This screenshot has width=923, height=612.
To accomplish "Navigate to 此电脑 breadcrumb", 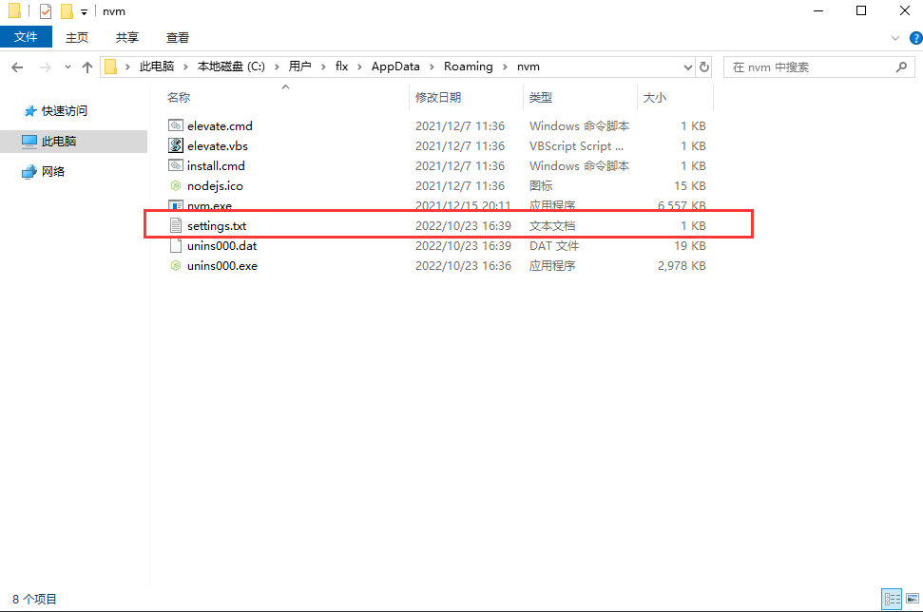I will pyautogui.click(x=157, y=67).
